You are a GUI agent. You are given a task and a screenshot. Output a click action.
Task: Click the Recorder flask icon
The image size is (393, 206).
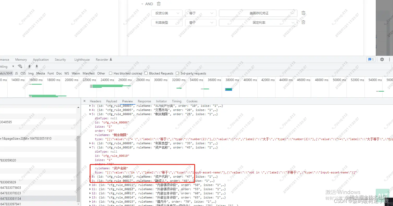111,59
